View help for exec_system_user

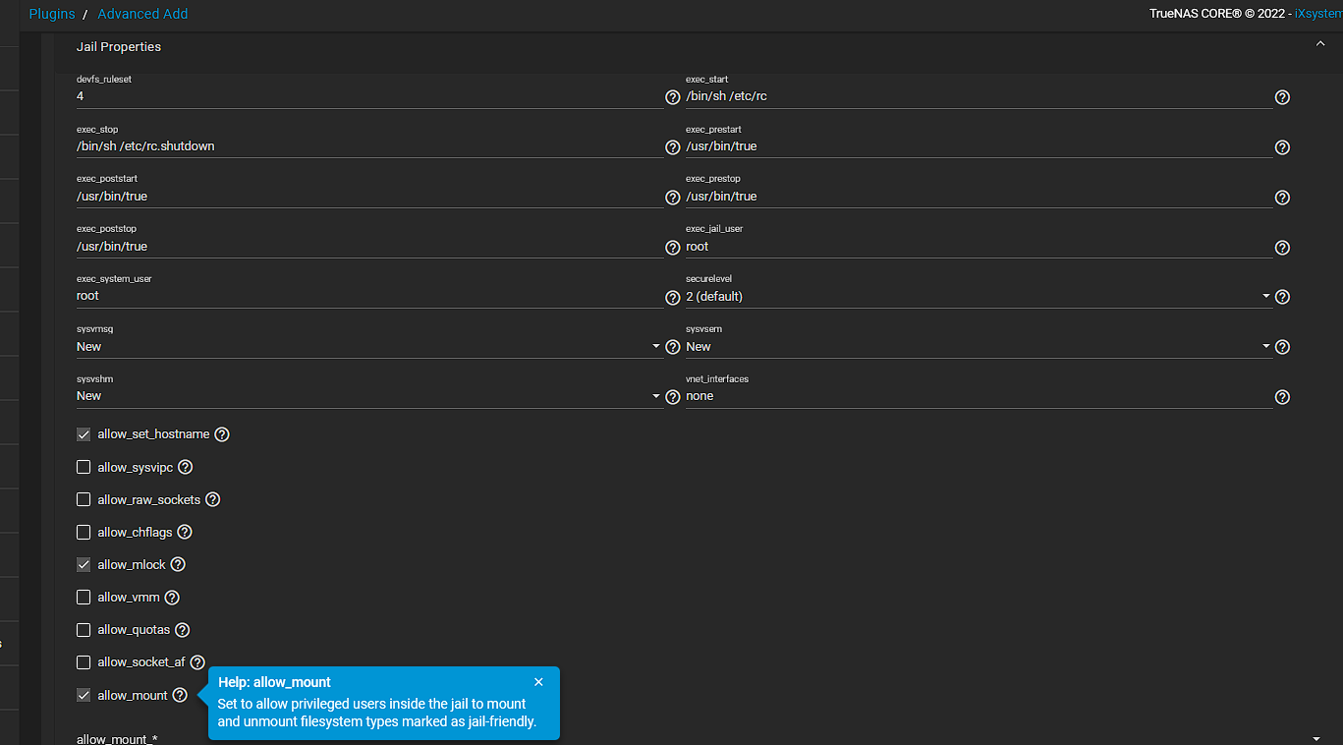coord(673,297)
